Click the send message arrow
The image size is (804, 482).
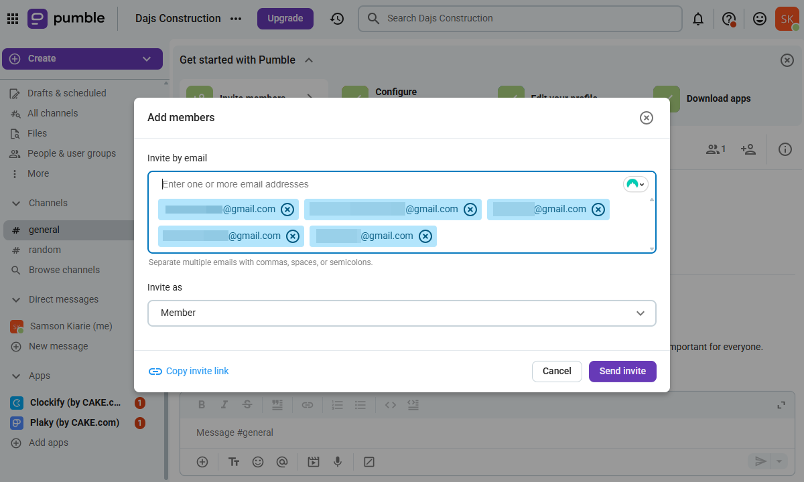click(760, 461)
